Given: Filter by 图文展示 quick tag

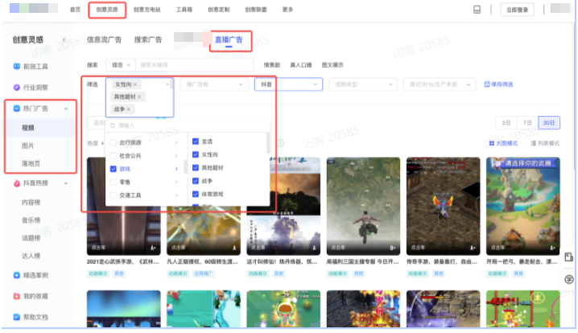Looking at the screenshot, I should (x=332, y=65).
